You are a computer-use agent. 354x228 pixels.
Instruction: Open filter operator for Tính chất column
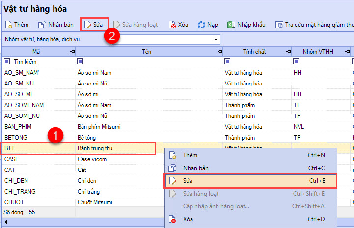pos(227,62)
